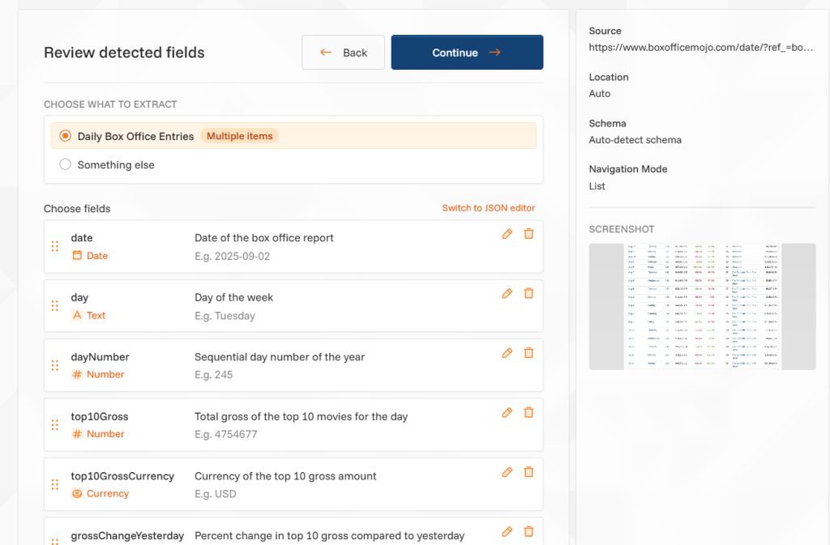
Task: Grab the drag handle of dayNumber field
Action: [55, 365]
